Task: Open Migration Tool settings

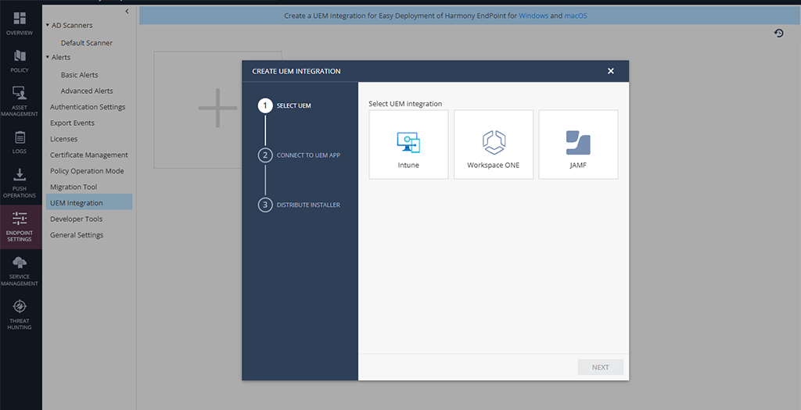Action: tap(74, 187)
